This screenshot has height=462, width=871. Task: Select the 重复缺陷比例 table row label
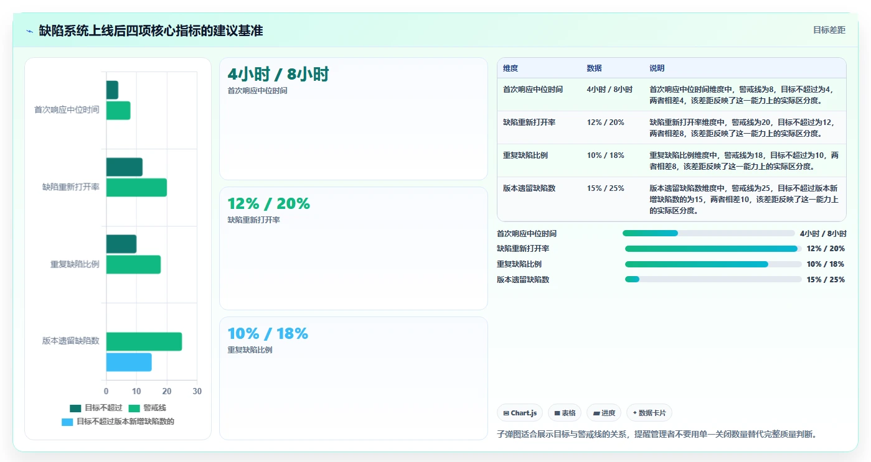click(525, 155)
